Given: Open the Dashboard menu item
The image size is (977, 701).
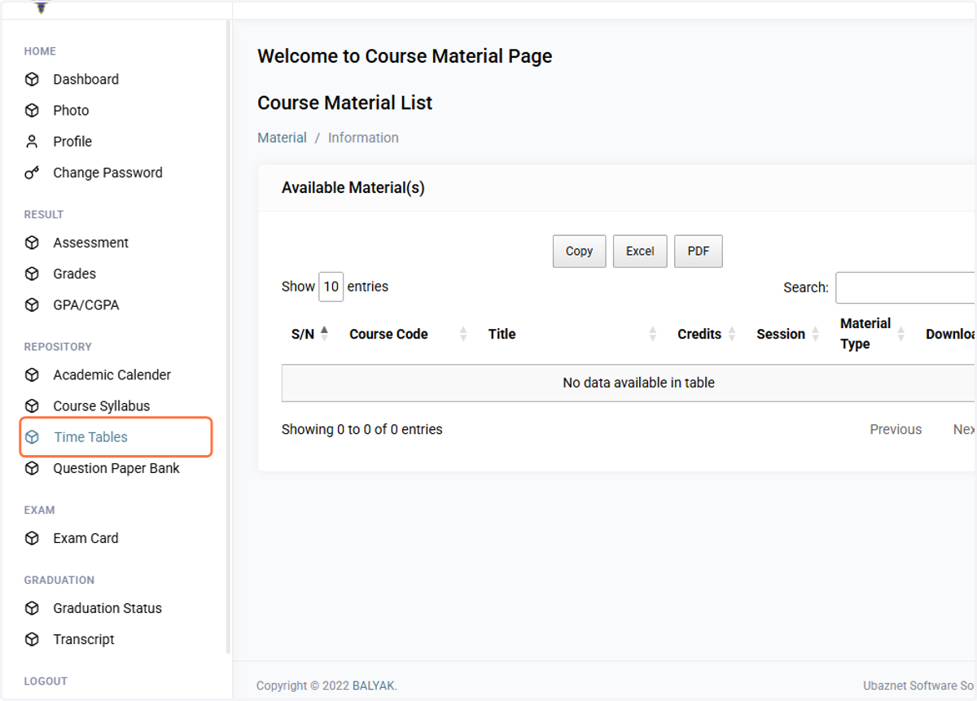Looking at the screenshot, I should 85,79.
